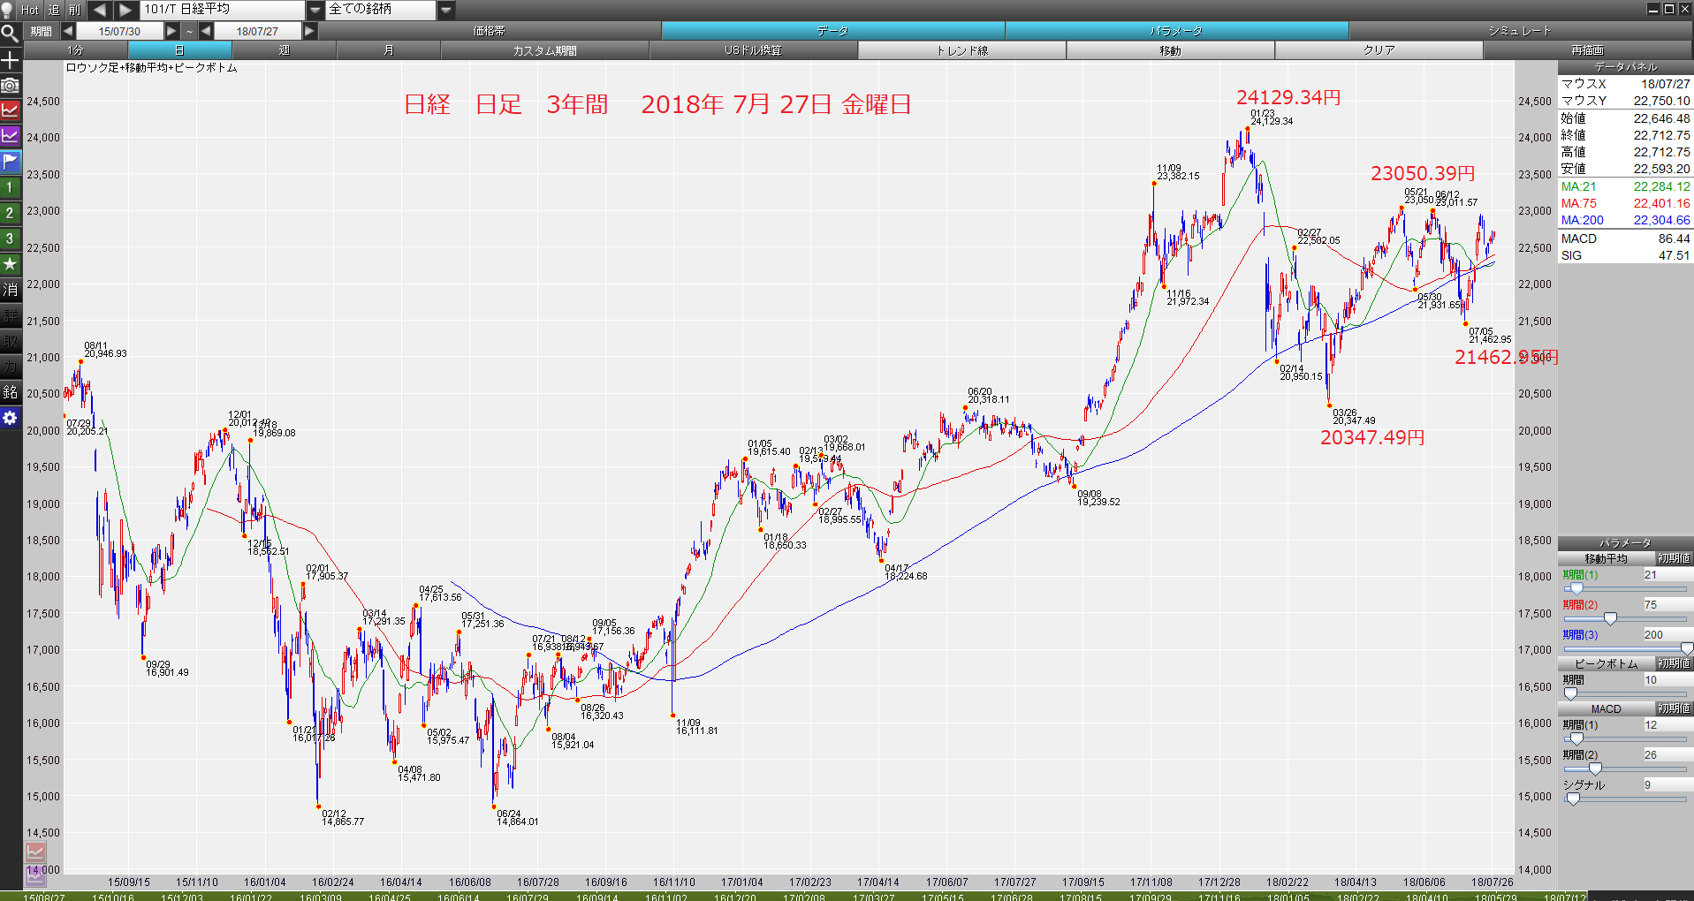Screen dimensions: 1694x901
Task: Click the pink chart icon at bottom left
Action: click(x=34, y=852)
